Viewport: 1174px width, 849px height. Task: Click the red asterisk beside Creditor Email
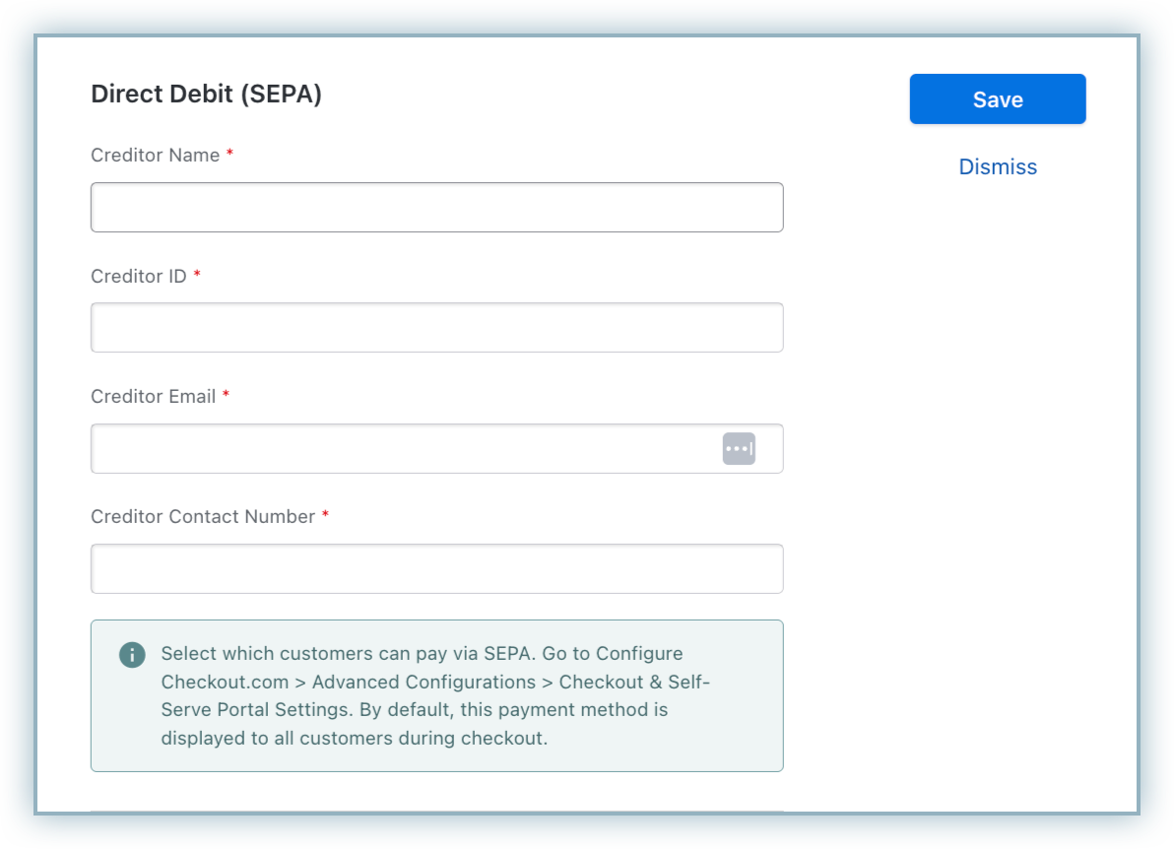coord(226,396)
